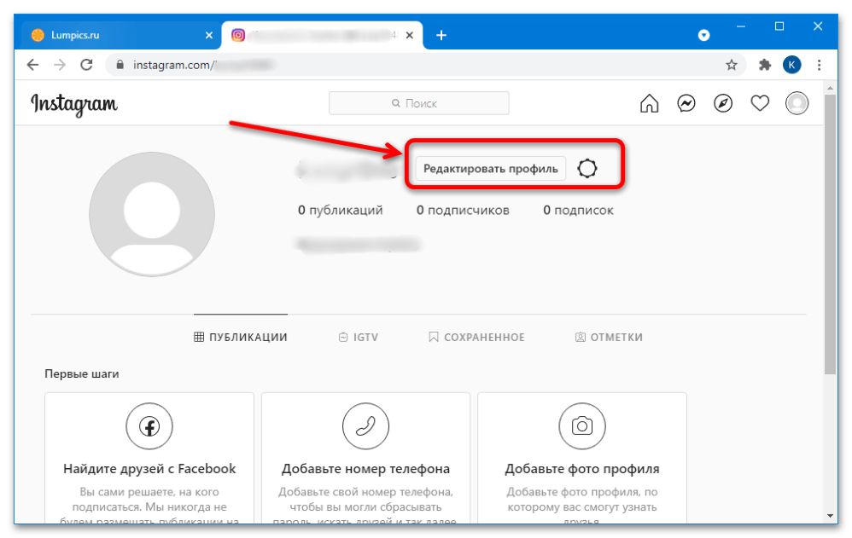The width and height of the screenshot is (852, 538).
Task: Switch to the IGTV tab
Action: point(359,337)
